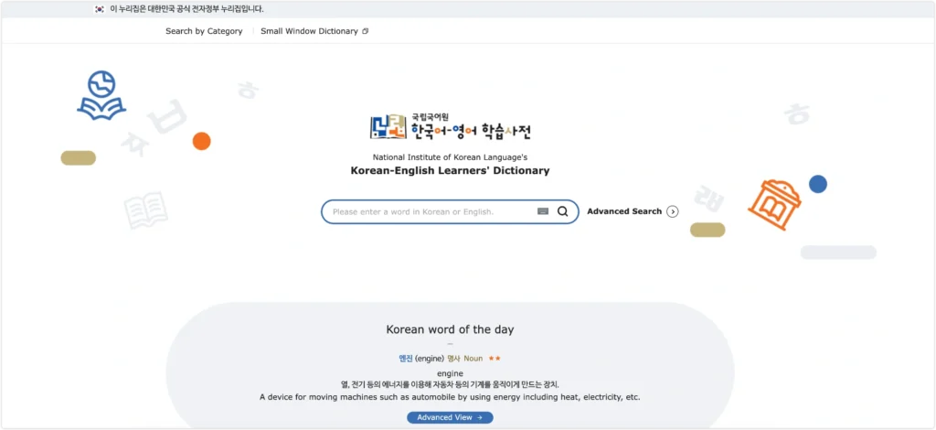Click the Advanced View button

[450, 417]
